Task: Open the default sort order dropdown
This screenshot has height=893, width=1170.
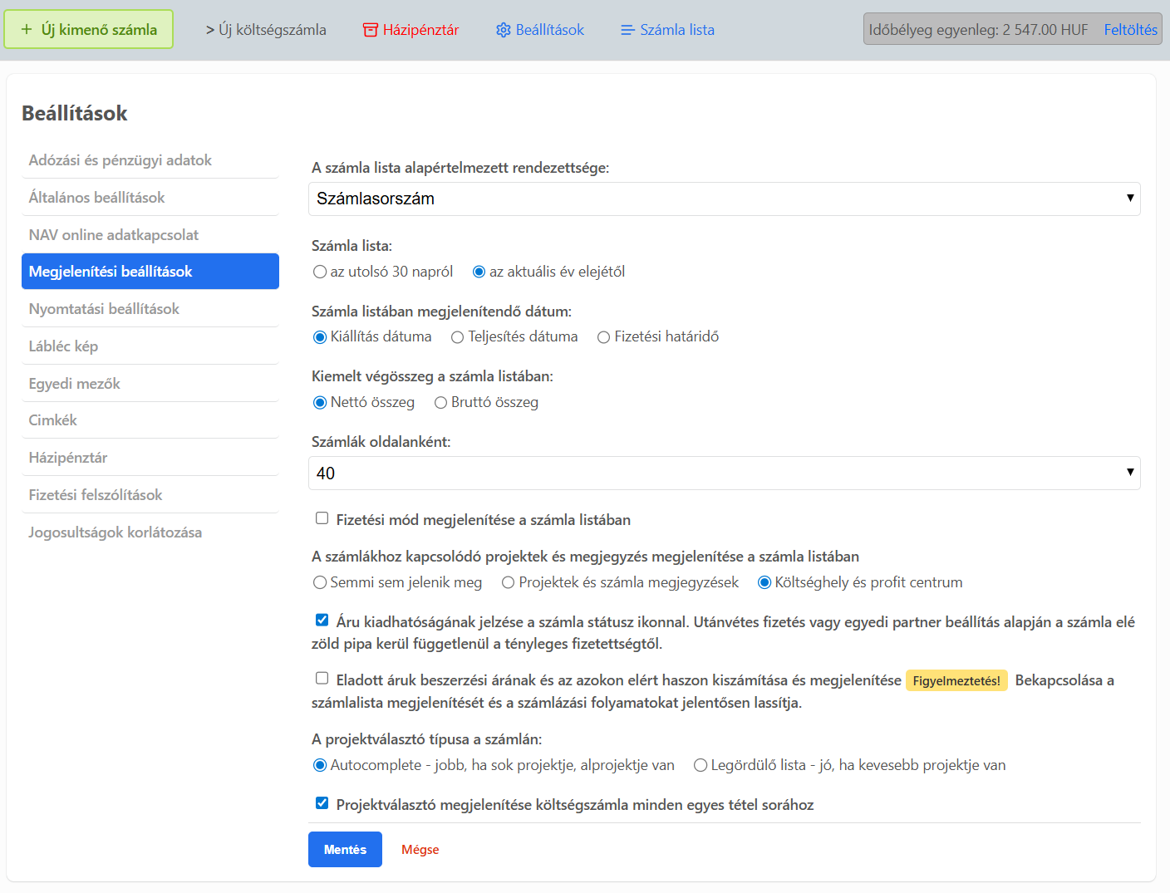Action: [723, 199]
